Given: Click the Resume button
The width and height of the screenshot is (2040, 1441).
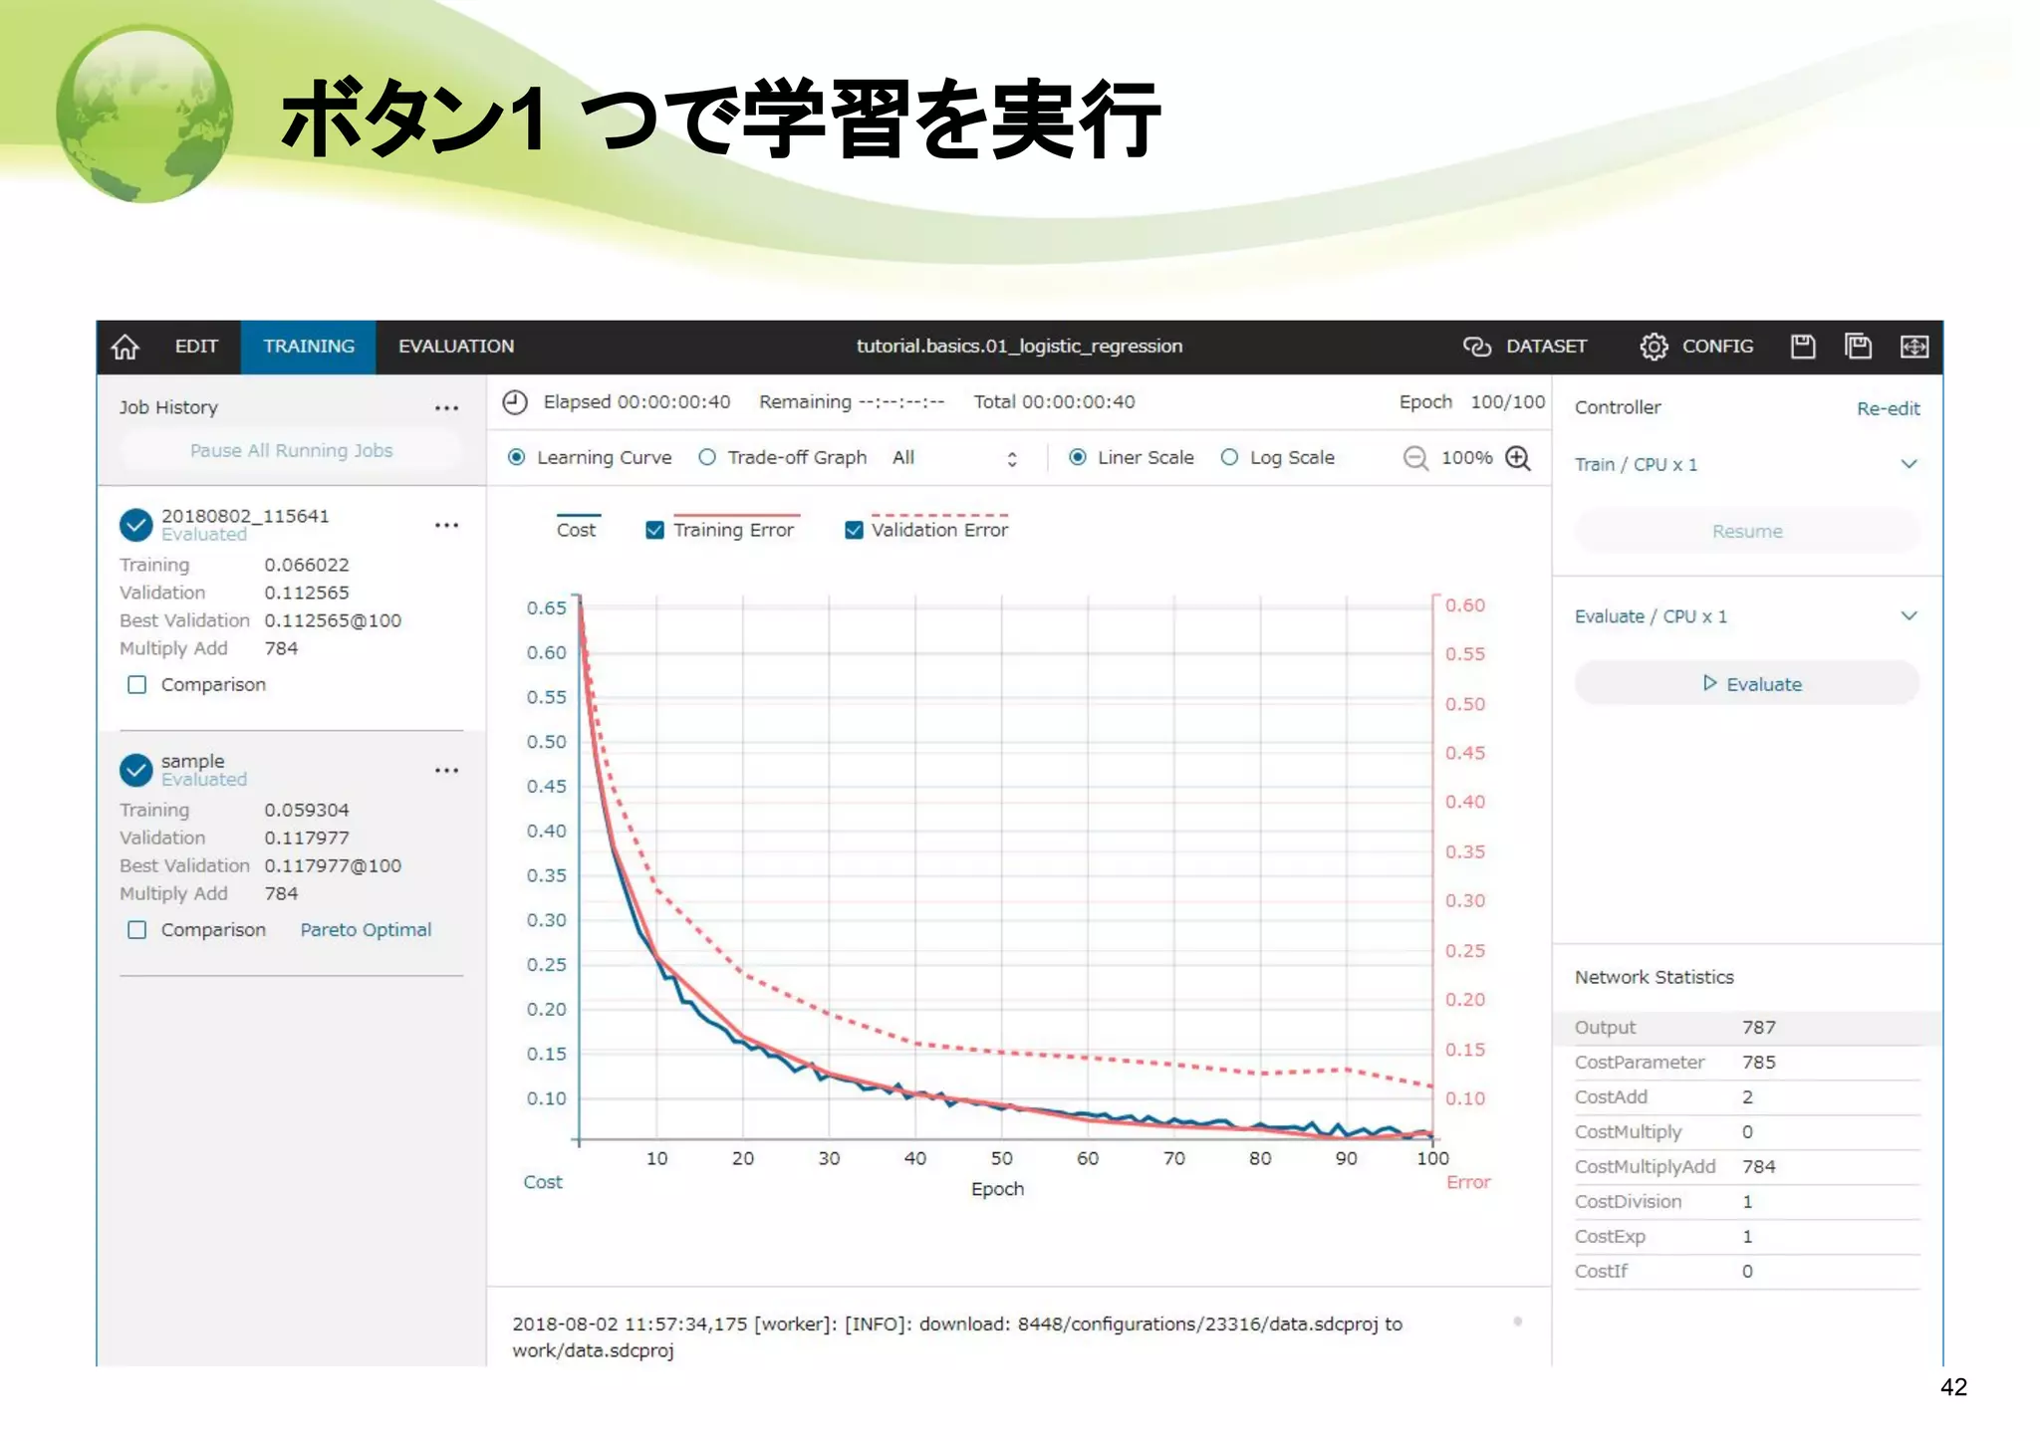Looking at the screenshot, I should pos(1747,531).
